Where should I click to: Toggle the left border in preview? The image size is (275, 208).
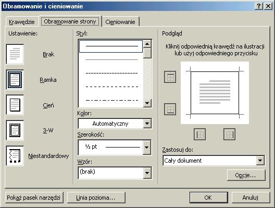pos(199,134)
